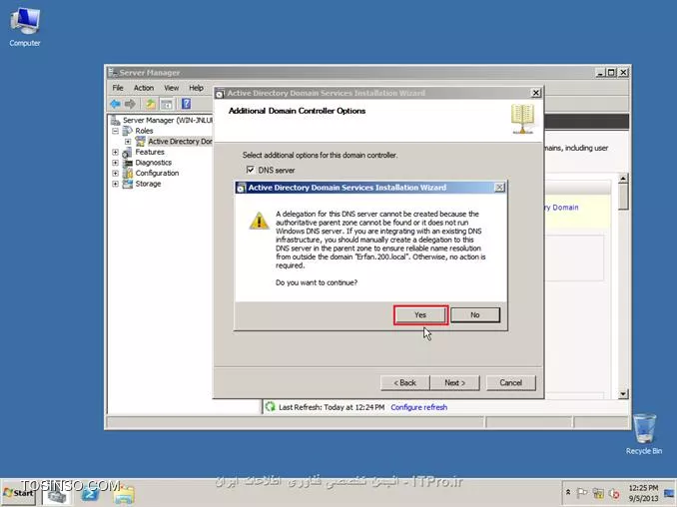The image size is (677, 507).
Task: Click the book icon in the wizard header
Action: tap(522, 119)
